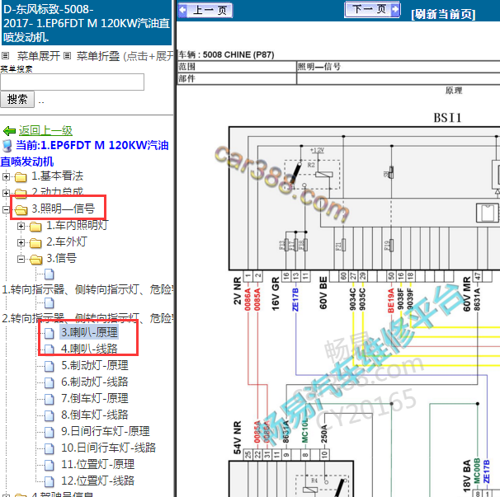Click wire label 9034C in diagram
The height and width of the screenshot is (497, 500).
(352, 299)
